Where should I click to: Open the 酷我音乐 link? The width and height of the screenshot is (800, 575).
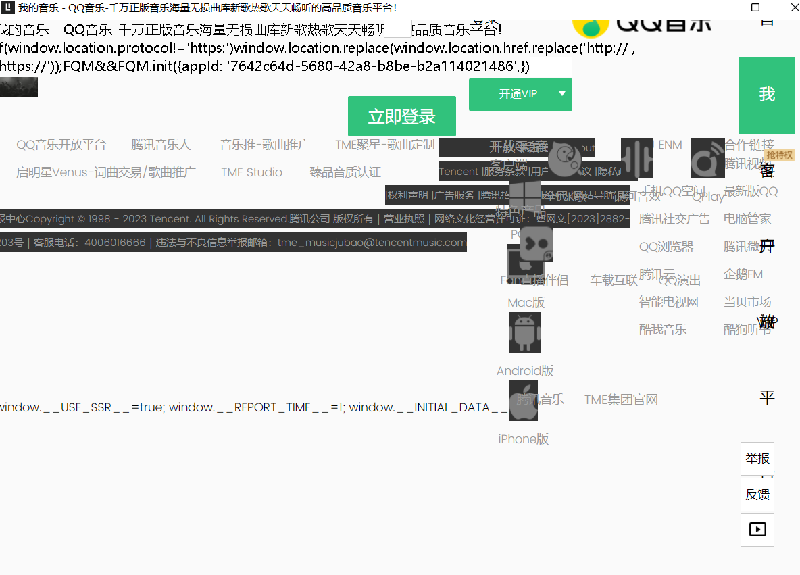pos(663,330)
